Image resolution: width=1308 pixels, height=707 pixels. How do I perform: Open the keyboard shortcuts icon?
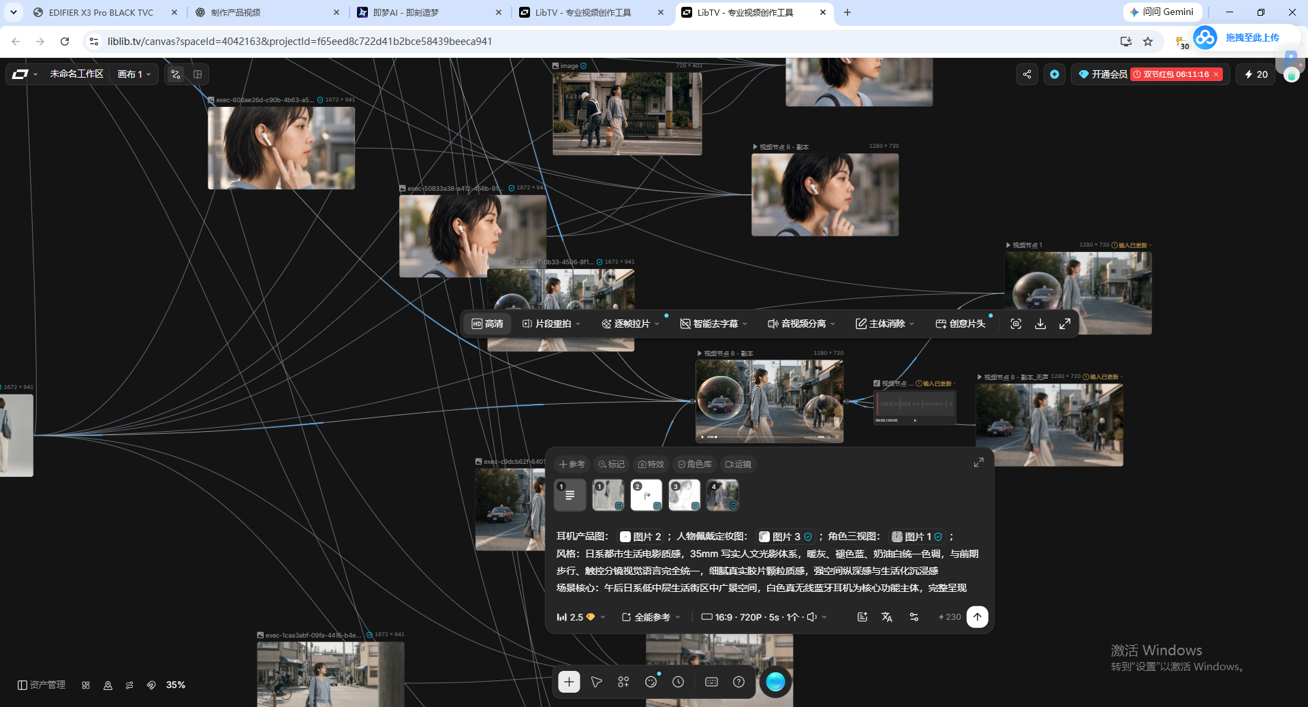point(711,682)
